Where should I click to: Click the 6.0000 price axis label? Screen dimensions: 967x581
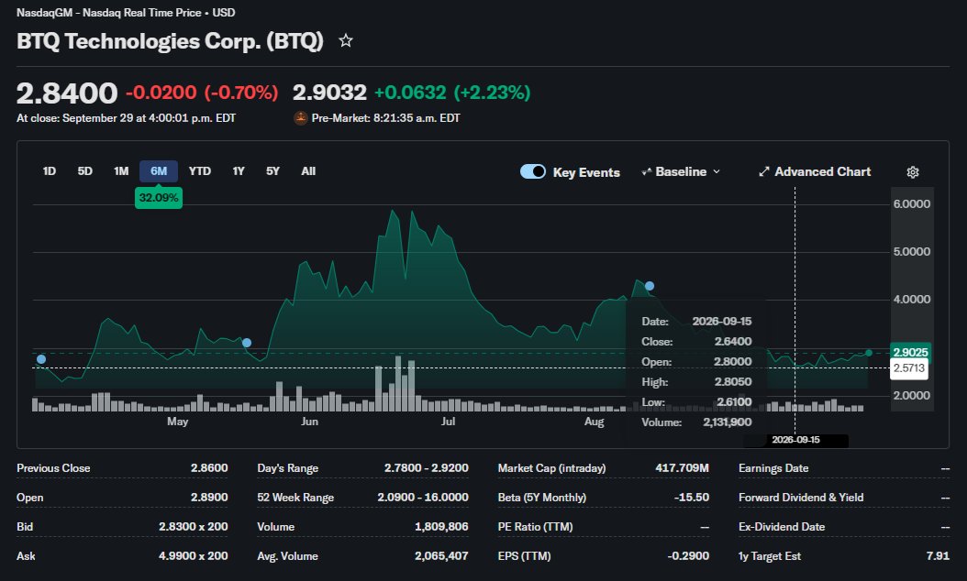coord(912,204)
